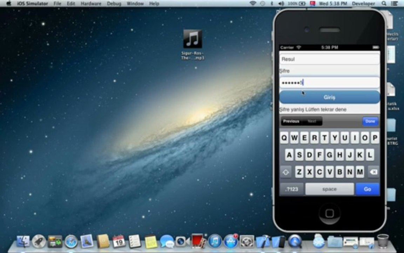Viewport: 404px width, 253px height.
Task: Tap the W key on simulator keyboard
Action: 294,138
